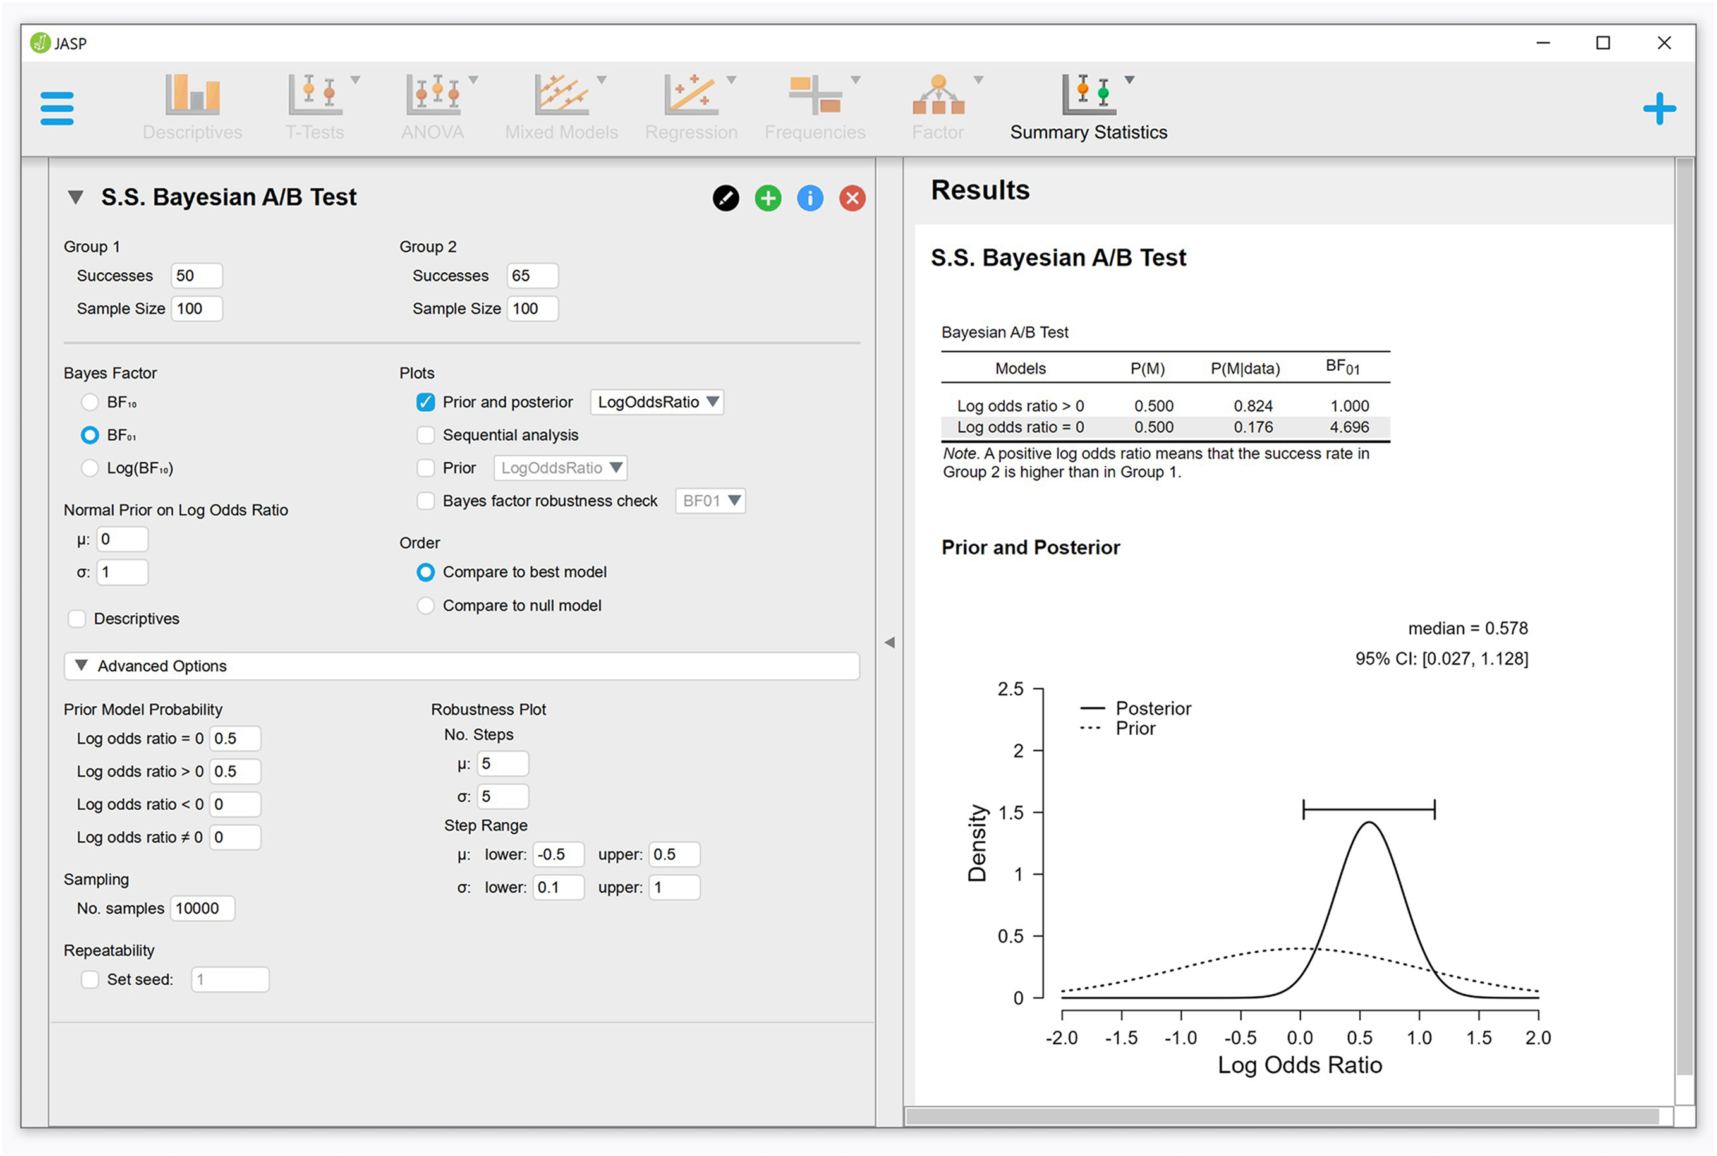Click the horizontal scrollbar under results
Viewport: 1717px width, 1156px height.
coord(1282,1116)
